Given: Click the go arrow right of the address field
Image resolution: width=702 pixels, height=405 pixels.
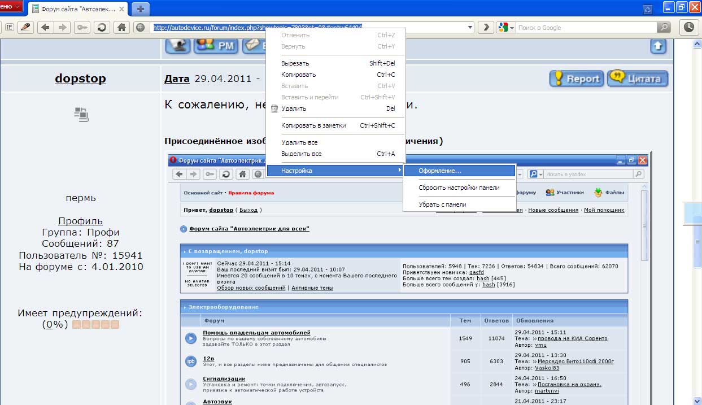Looking at the screenshot, I should 486,27.
